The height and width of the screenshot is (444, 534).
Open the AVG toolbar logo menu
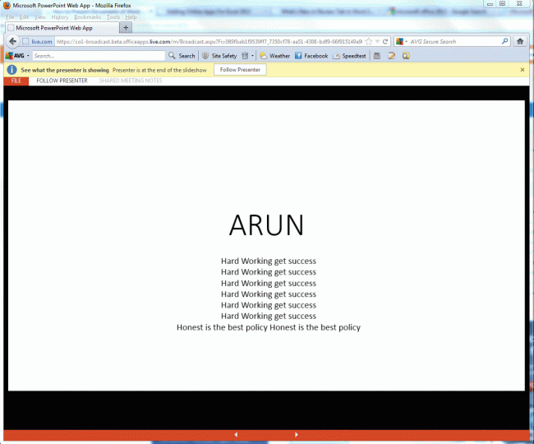pos(17,56)
